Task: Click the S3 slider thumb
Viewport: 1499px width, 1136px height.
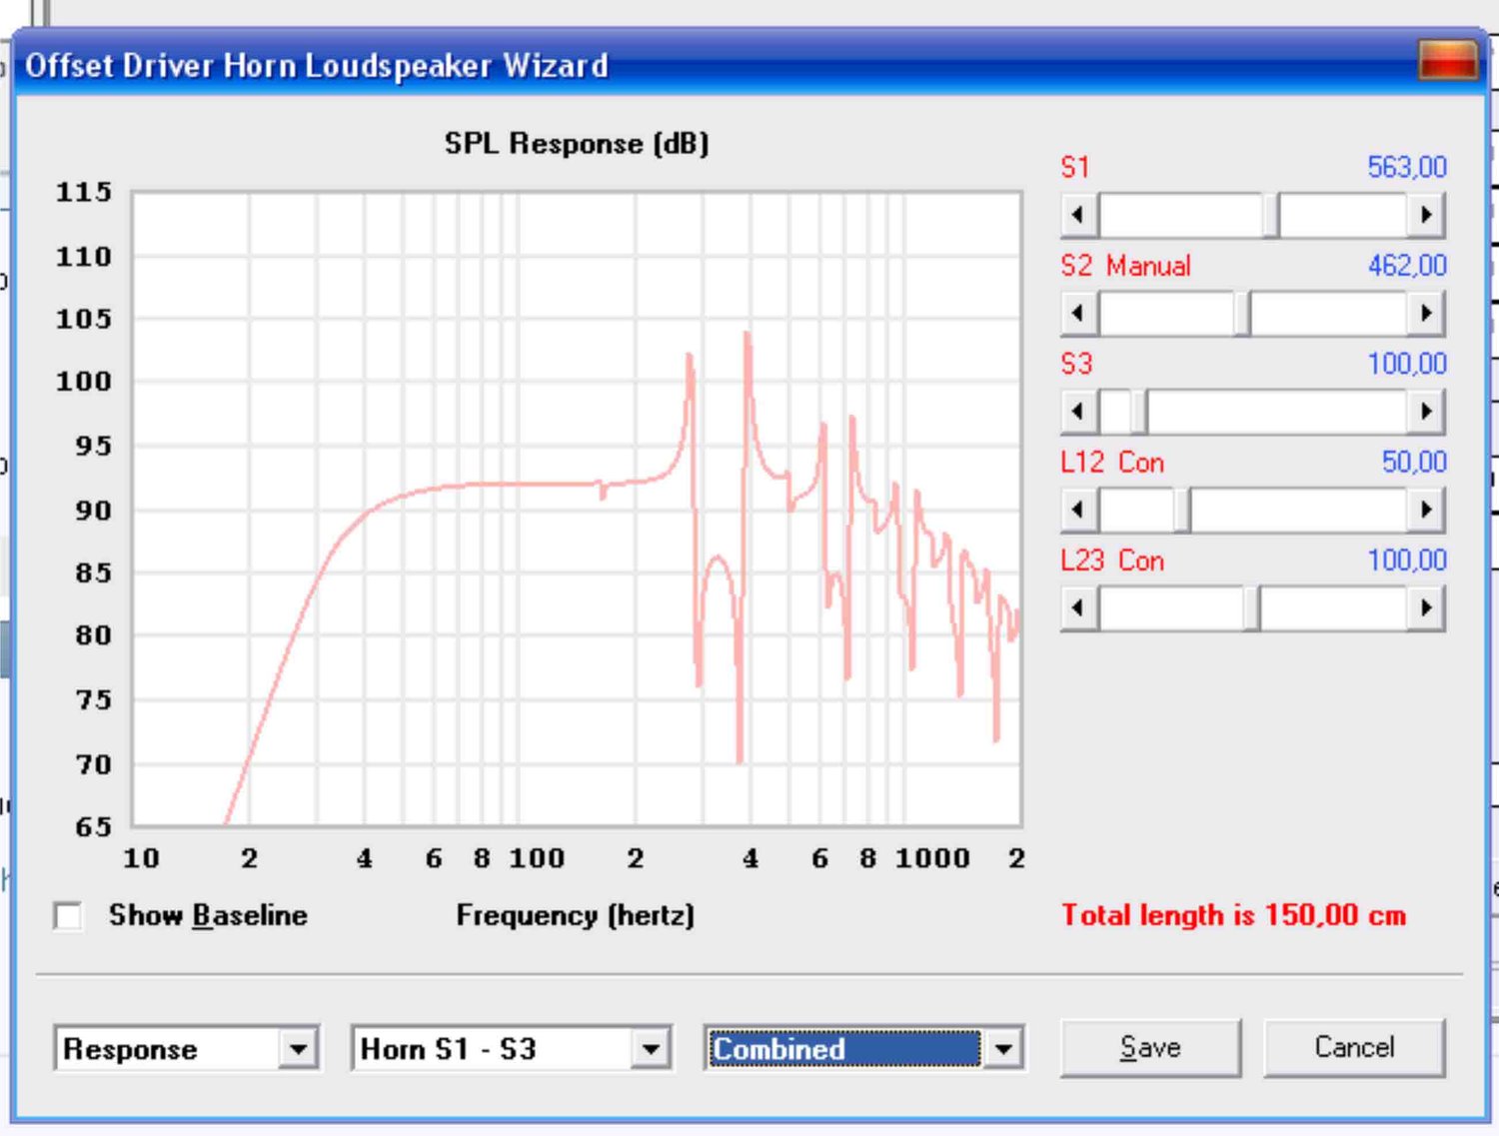Action: pos(1139,412)
